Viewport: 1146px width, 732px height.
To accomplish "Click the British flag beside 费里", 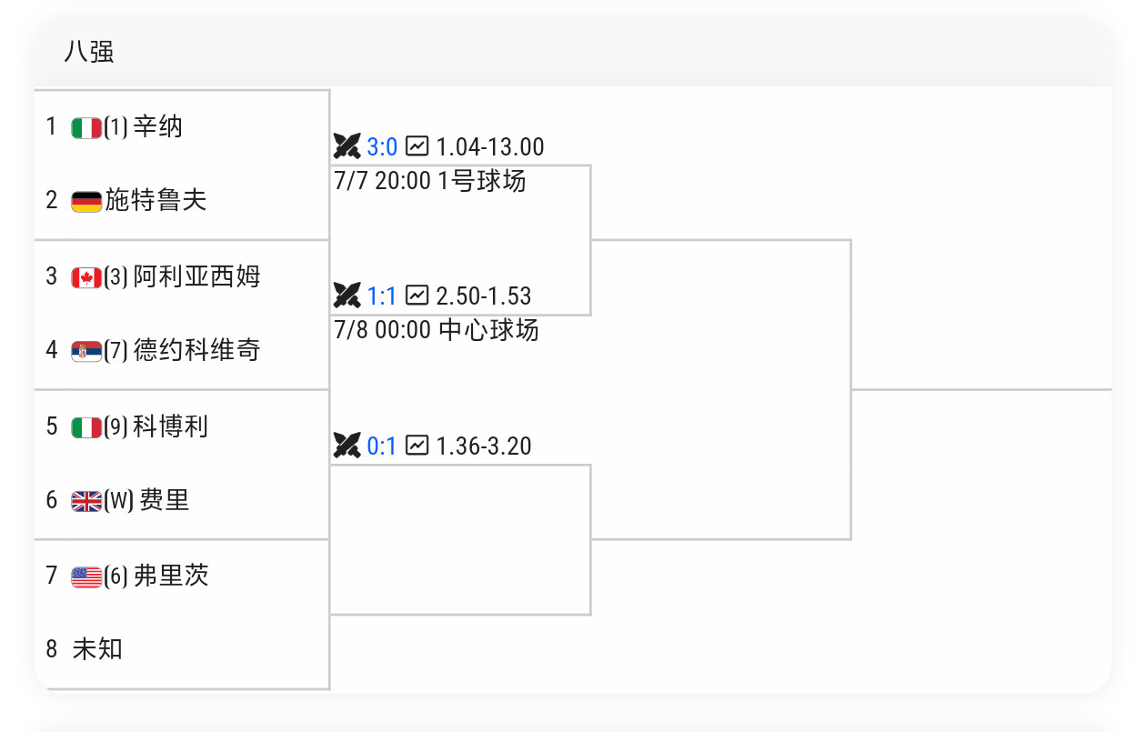I will pos(86,501).
